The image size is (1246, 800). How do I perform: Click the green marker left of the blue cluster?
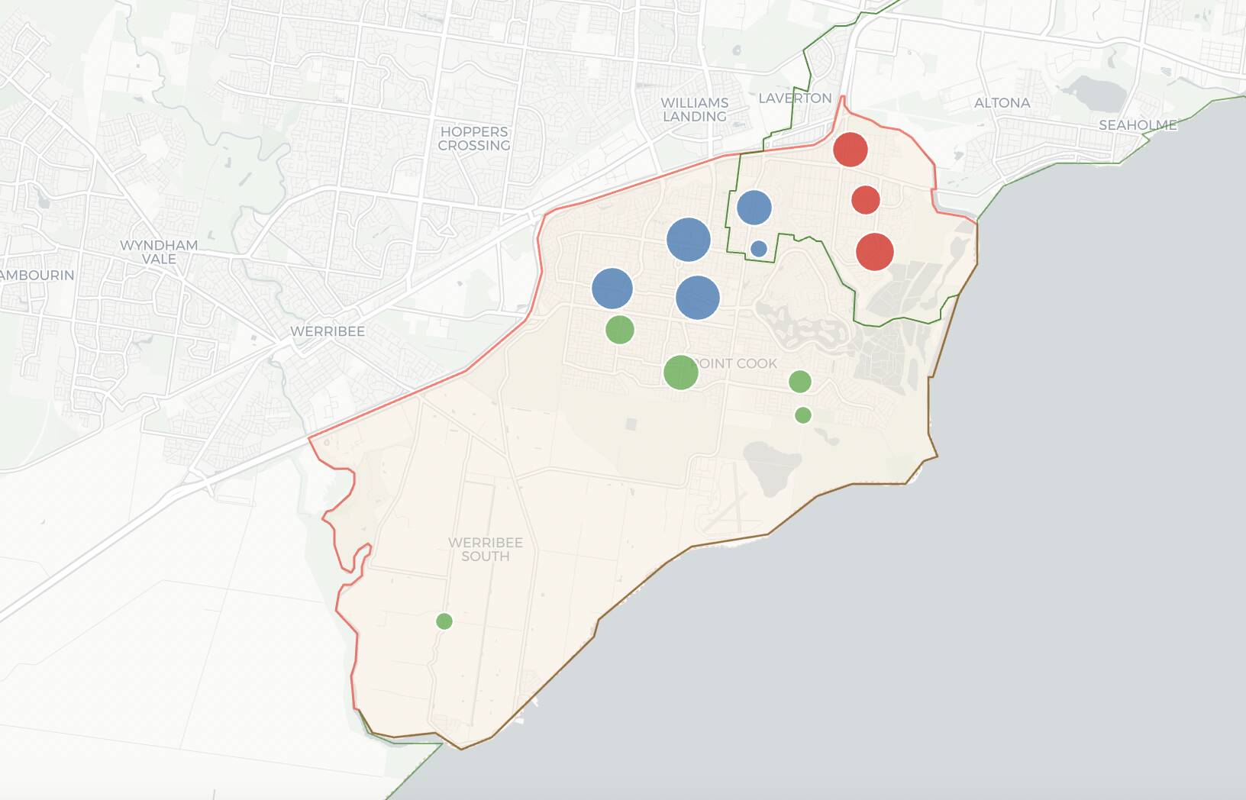[x=621, y=331]
